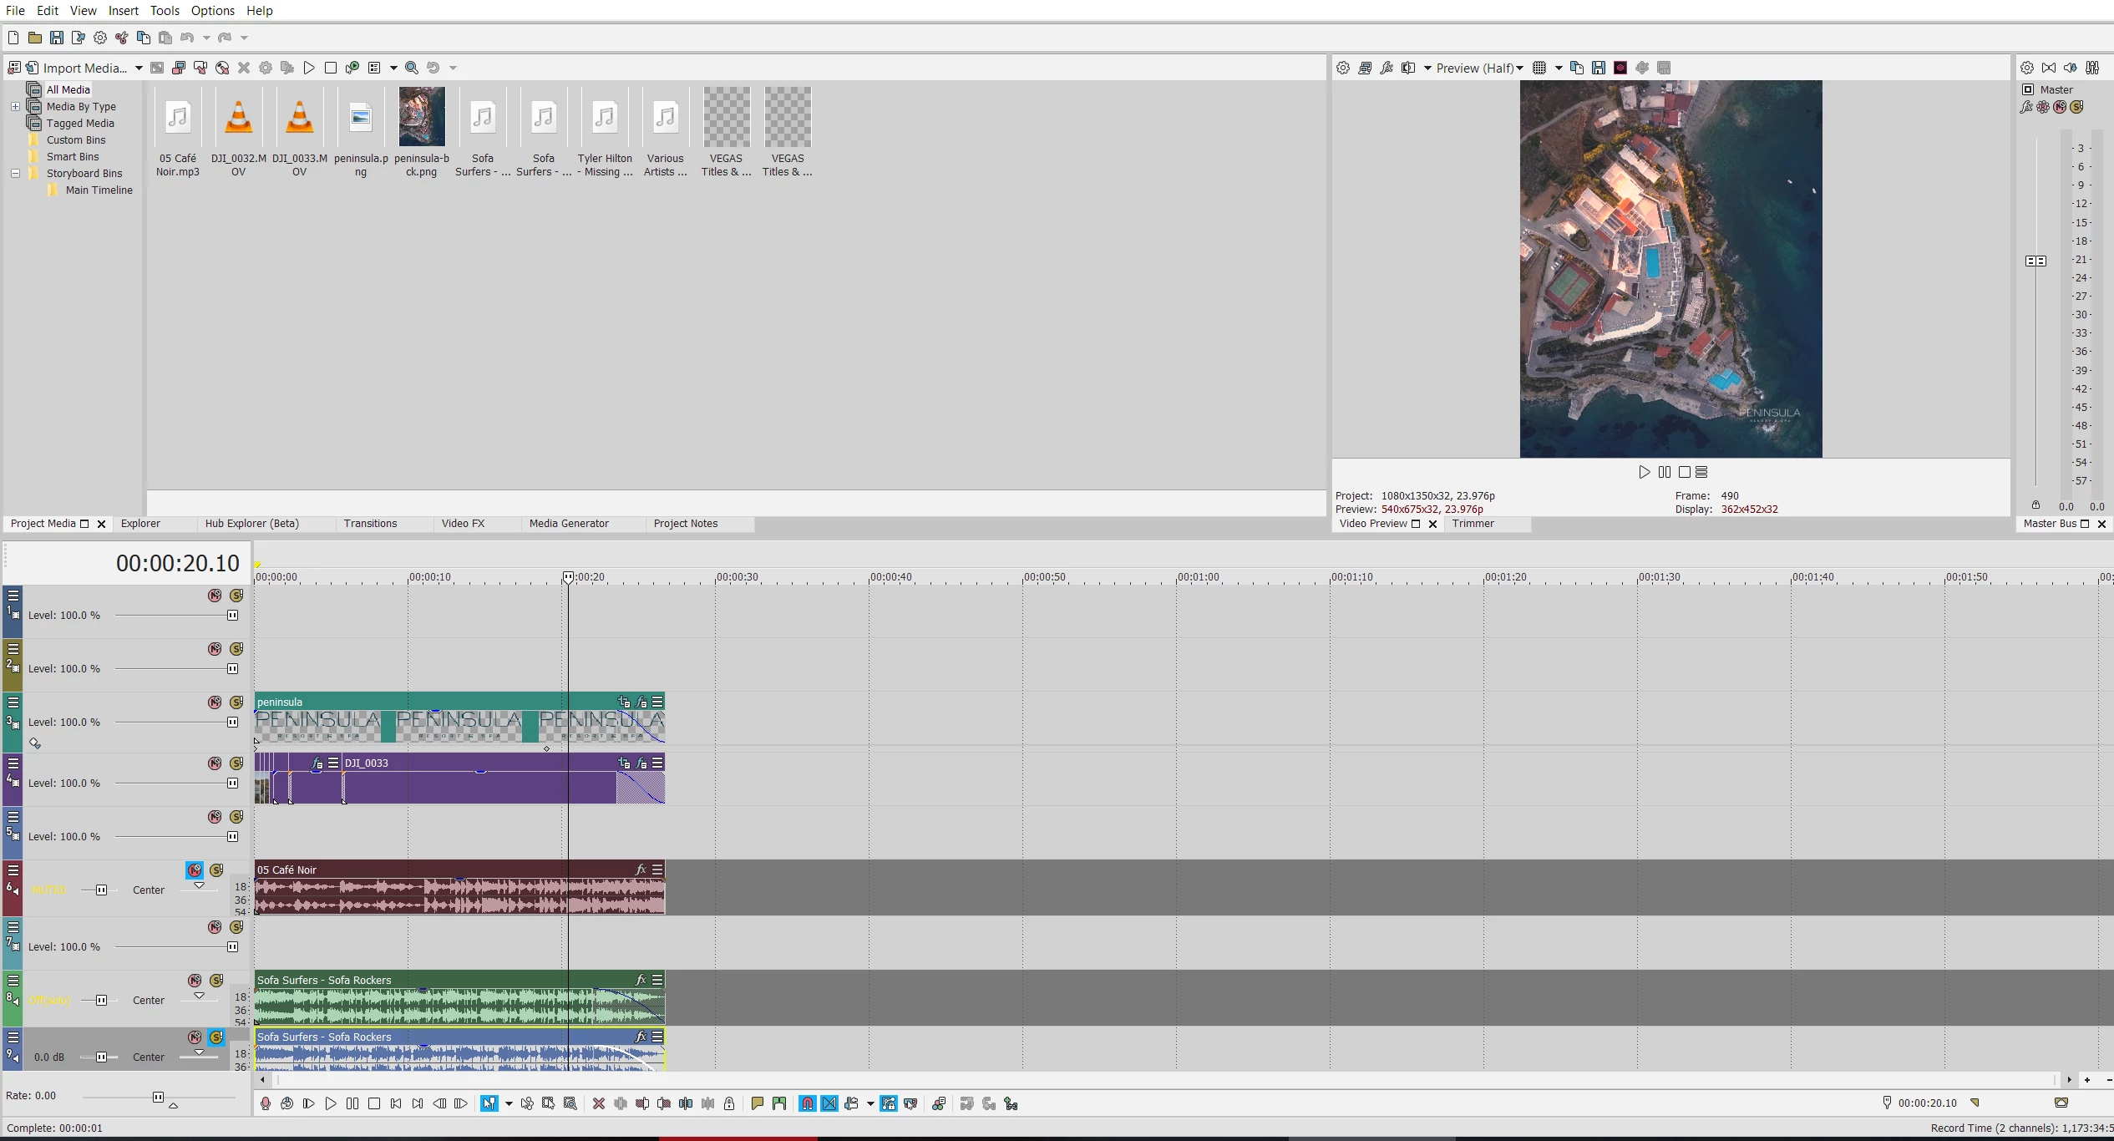Click the Save Snapshot icon in Video Preview
Screen dimensions: 2114x1141
pos(1599,68)
